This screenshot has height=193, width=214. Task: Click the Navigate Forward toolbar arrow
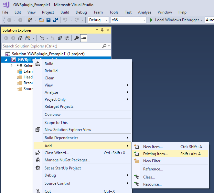tap(20, 20)
